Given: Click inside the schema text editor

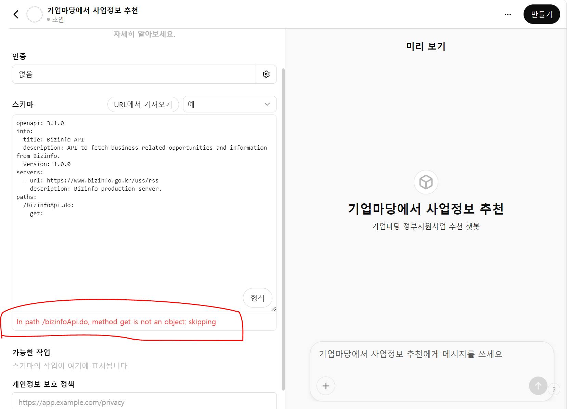Looking at the screenshot, I should tap(144, 213).
